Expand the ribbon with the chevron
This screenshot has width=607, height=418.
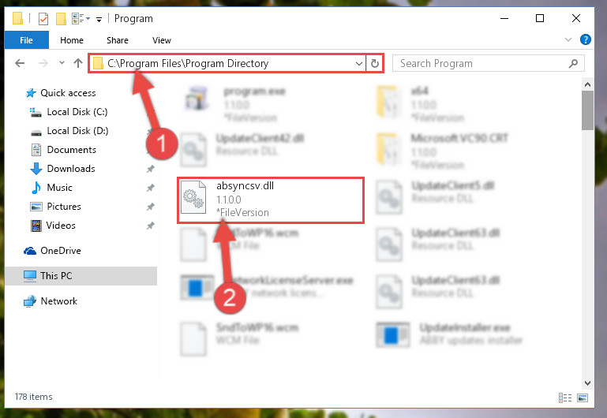(568, 39)
